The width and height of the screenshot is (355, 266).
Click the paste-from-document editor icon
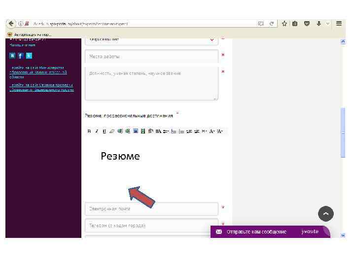pos(150,131)
